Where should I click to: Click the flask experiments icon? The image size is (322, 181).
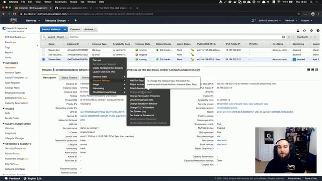point(298,31)
